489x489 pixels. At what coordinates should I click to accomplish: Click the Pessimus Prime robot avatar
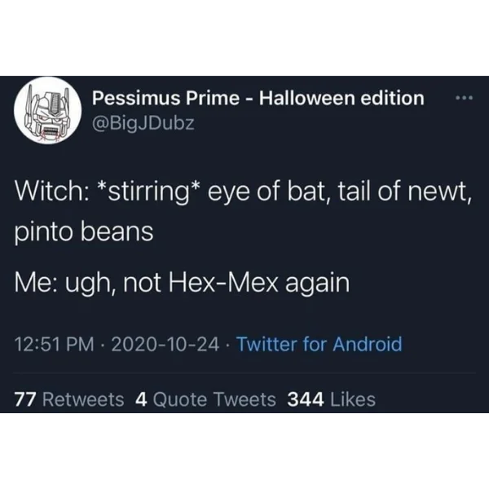[48, 112]
